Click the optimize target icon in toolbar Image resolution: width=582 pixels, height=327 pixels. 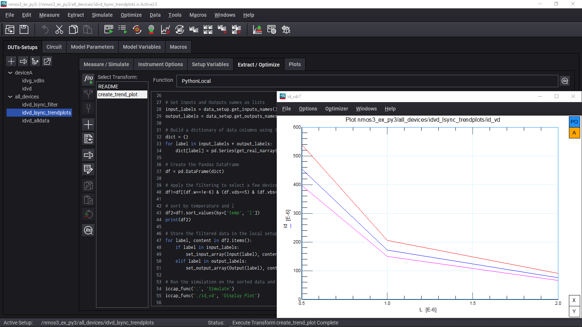[137, 29]
